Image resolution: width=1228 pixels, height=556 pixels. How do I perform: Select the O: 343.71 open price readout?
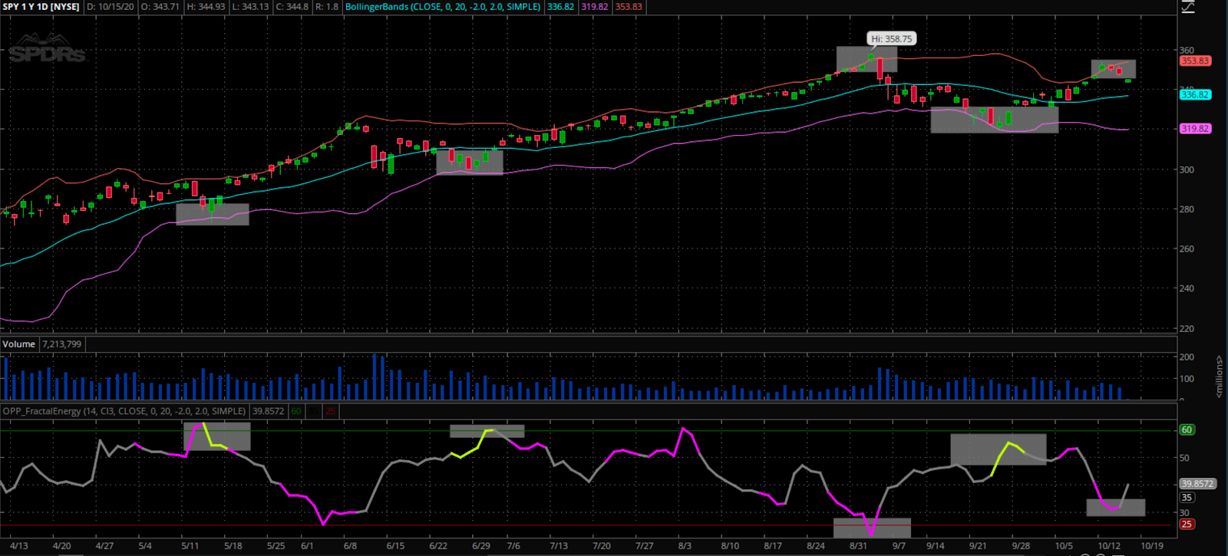(160, 6)
